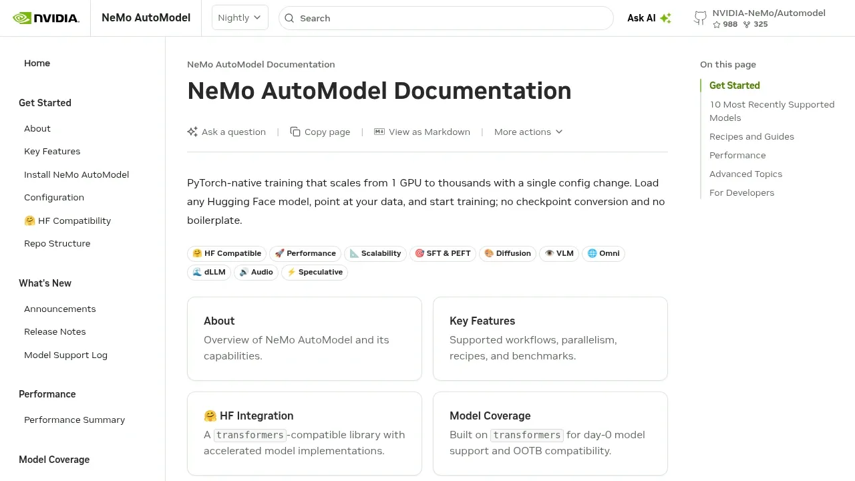This screenshot has height=481, width=855.
Task: Jump to For Developers section
Action: (x=741, y=192)
